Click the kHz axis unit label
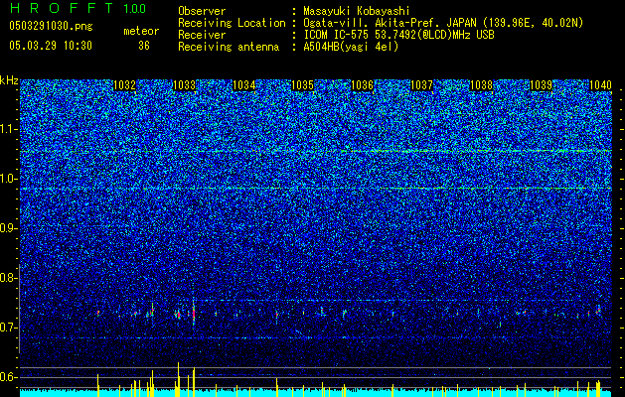 point(9,80)
